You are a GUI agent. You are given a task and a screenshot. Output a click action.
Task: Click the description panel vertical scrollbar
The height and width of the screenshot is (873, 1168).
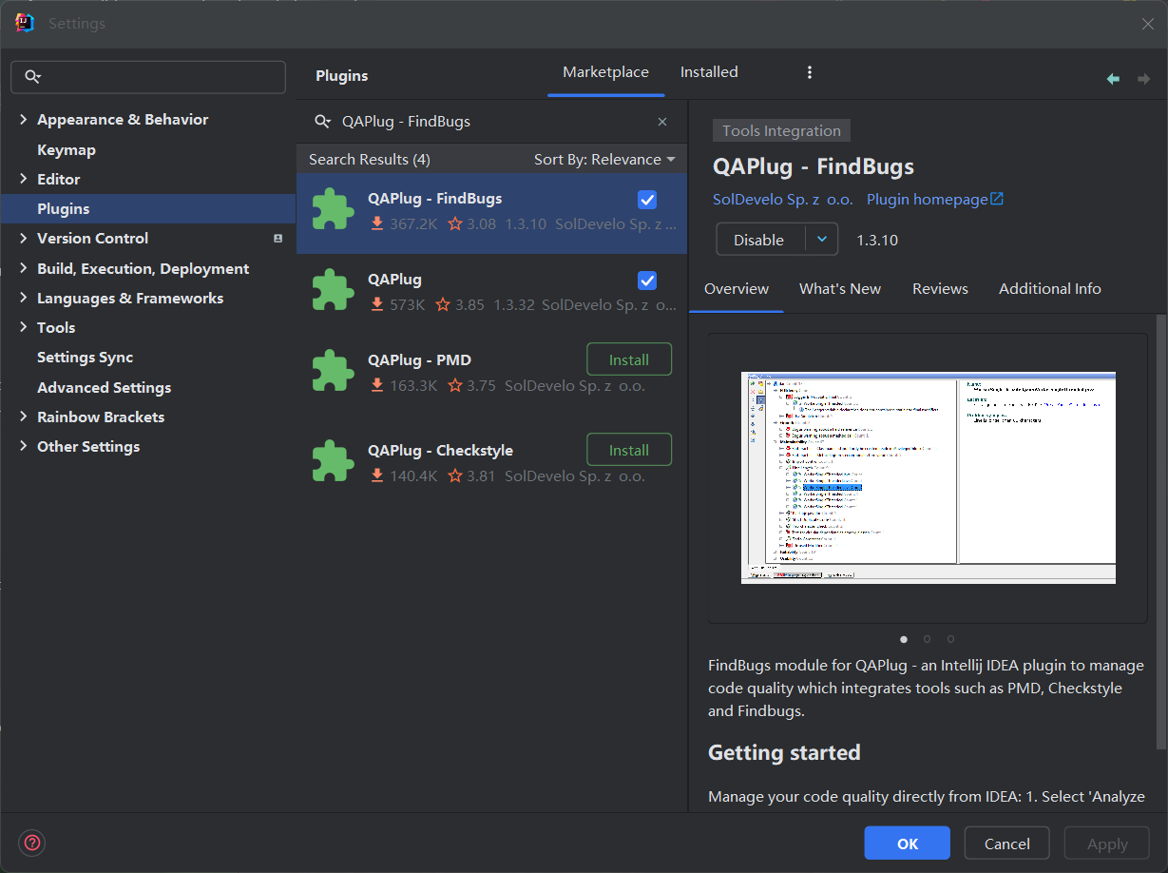[1160, 533]
